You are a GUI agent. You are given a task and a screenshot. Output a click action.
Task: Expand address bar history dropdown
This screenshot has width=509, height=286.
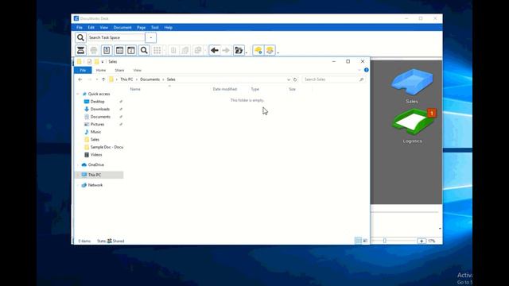tap(288, 79)
